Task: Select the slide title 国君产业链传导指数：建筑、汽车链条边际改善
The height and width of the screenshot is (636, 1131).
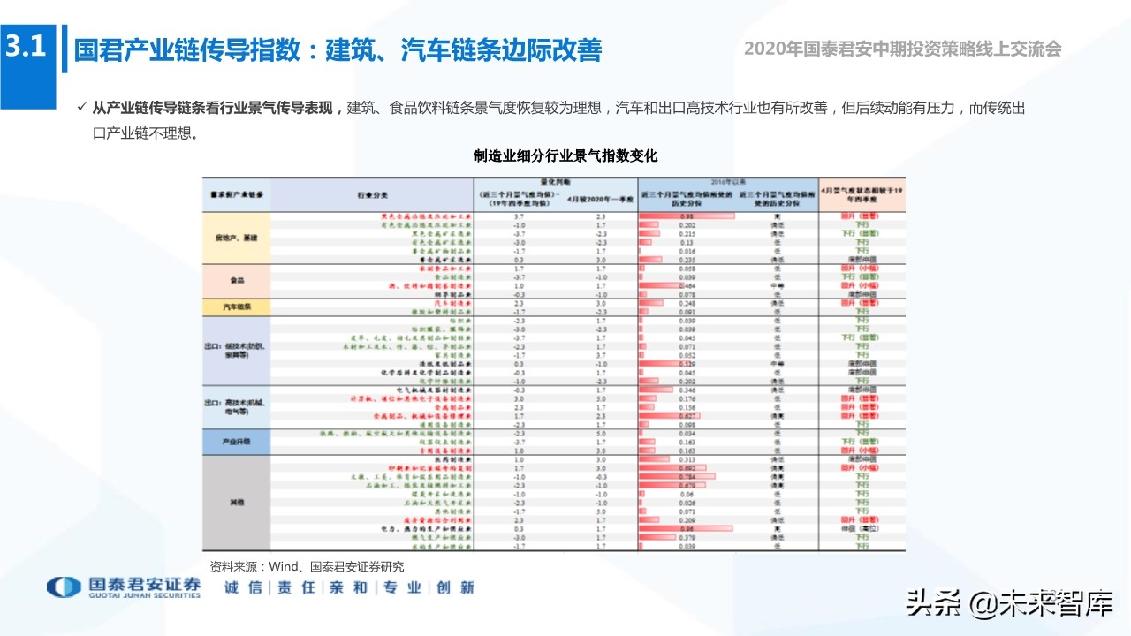Action: [x=338, y=49]
